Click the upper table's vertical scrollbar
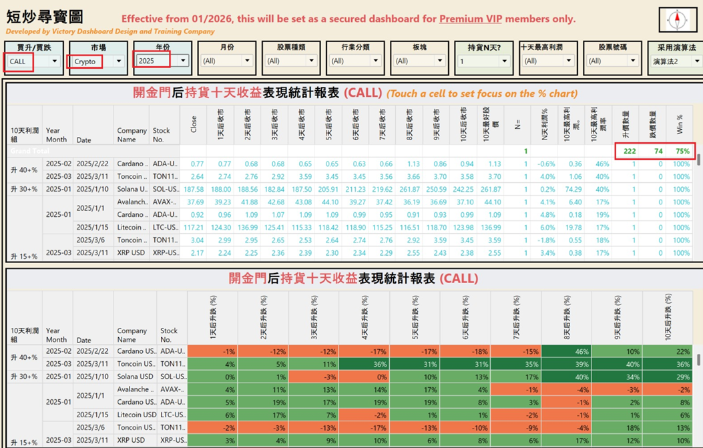 point(698,160)
